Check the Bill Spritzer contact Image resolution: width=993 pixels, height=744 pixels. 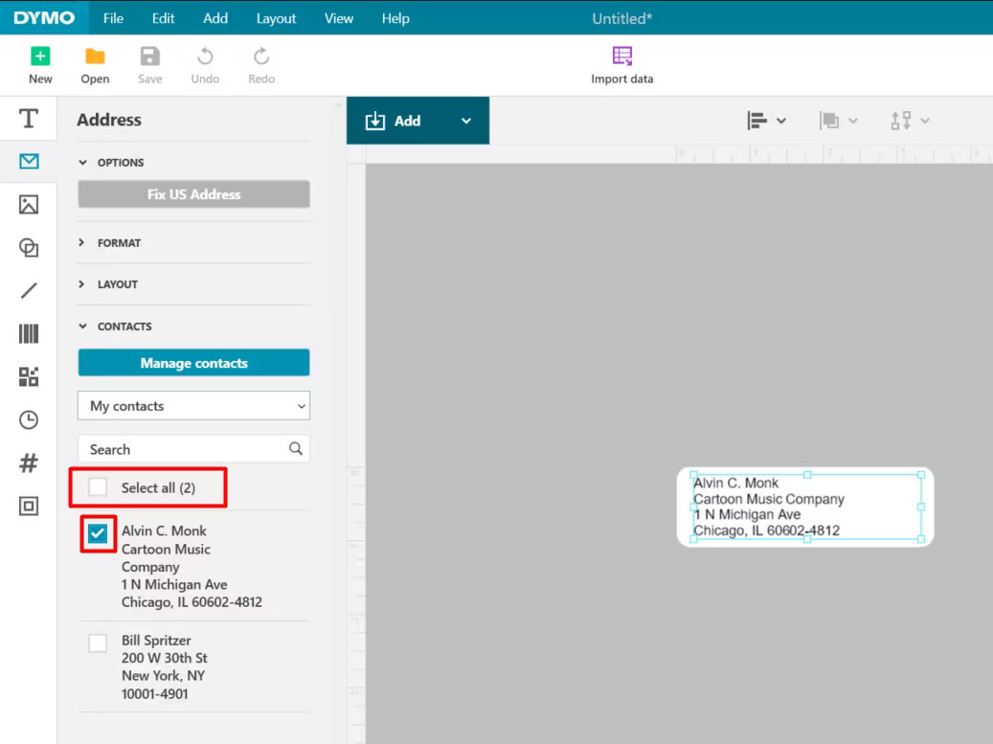coord(97,643)
